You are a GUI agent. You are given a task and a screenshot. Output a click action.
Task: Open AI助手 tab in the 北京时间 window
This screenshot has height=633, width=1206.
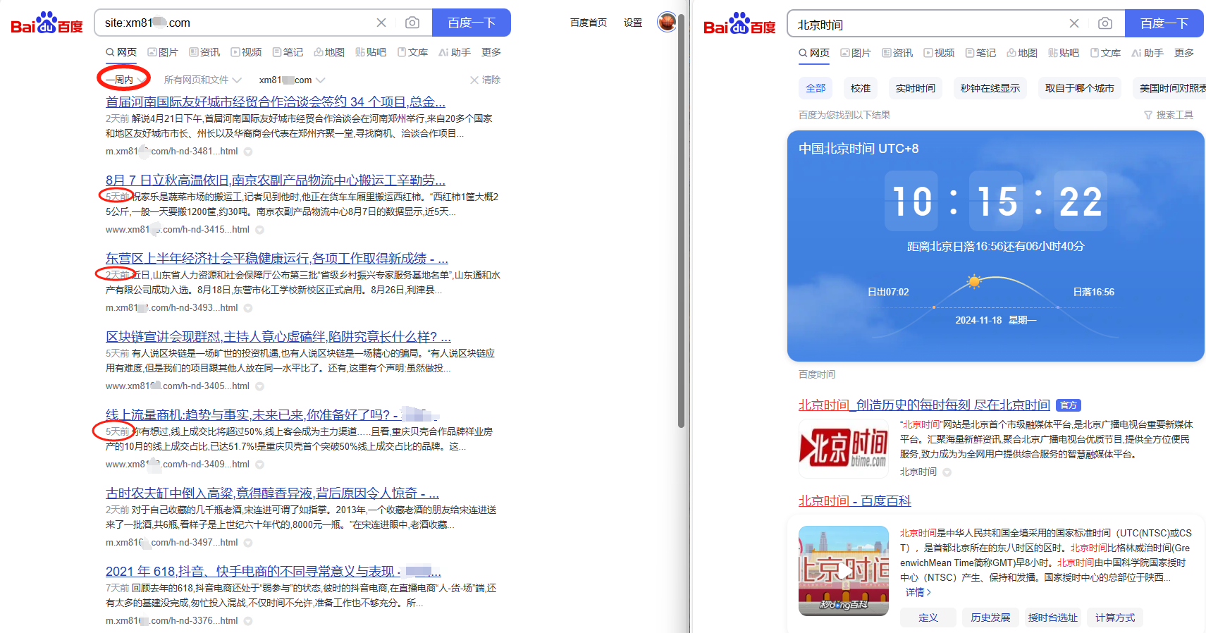tap(1147, 53)
